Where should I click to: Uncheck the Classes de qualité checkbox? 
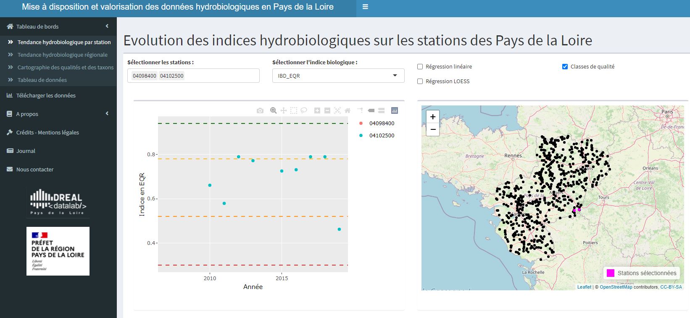[565, 66]
